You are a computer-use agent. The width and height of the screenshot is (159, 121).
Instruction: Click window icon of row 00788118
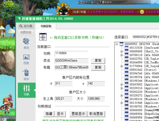(x=127, y=55)
